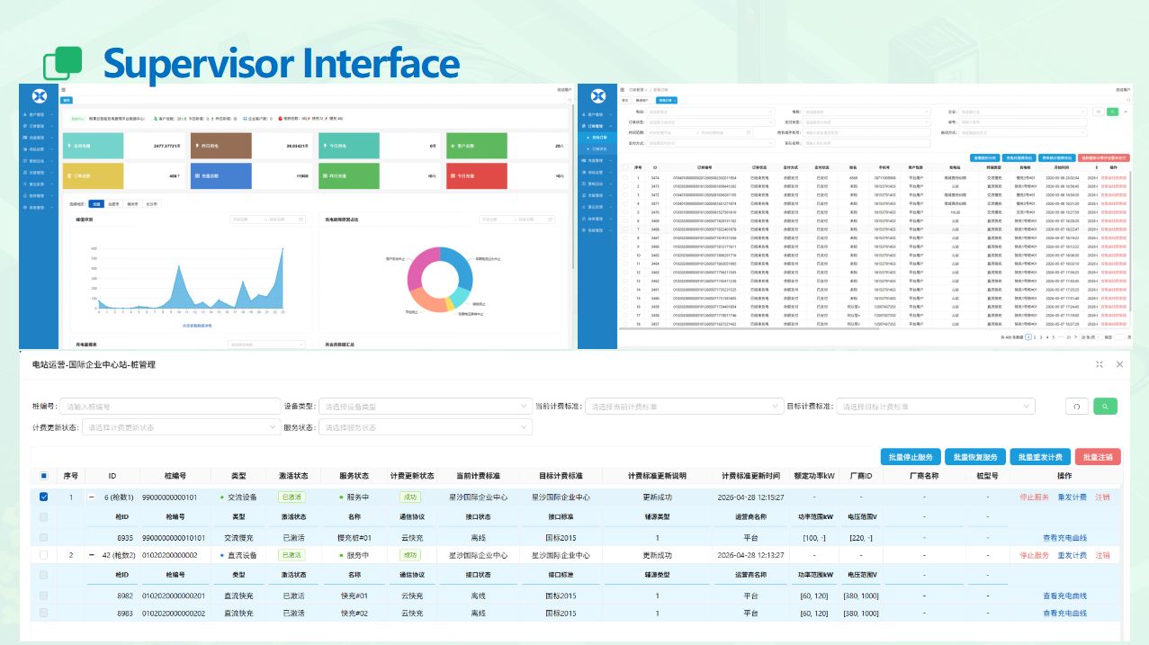The image size is (1149, 645).
Task: Select 充电订单 tab in orders window
Action: point(667,100)
